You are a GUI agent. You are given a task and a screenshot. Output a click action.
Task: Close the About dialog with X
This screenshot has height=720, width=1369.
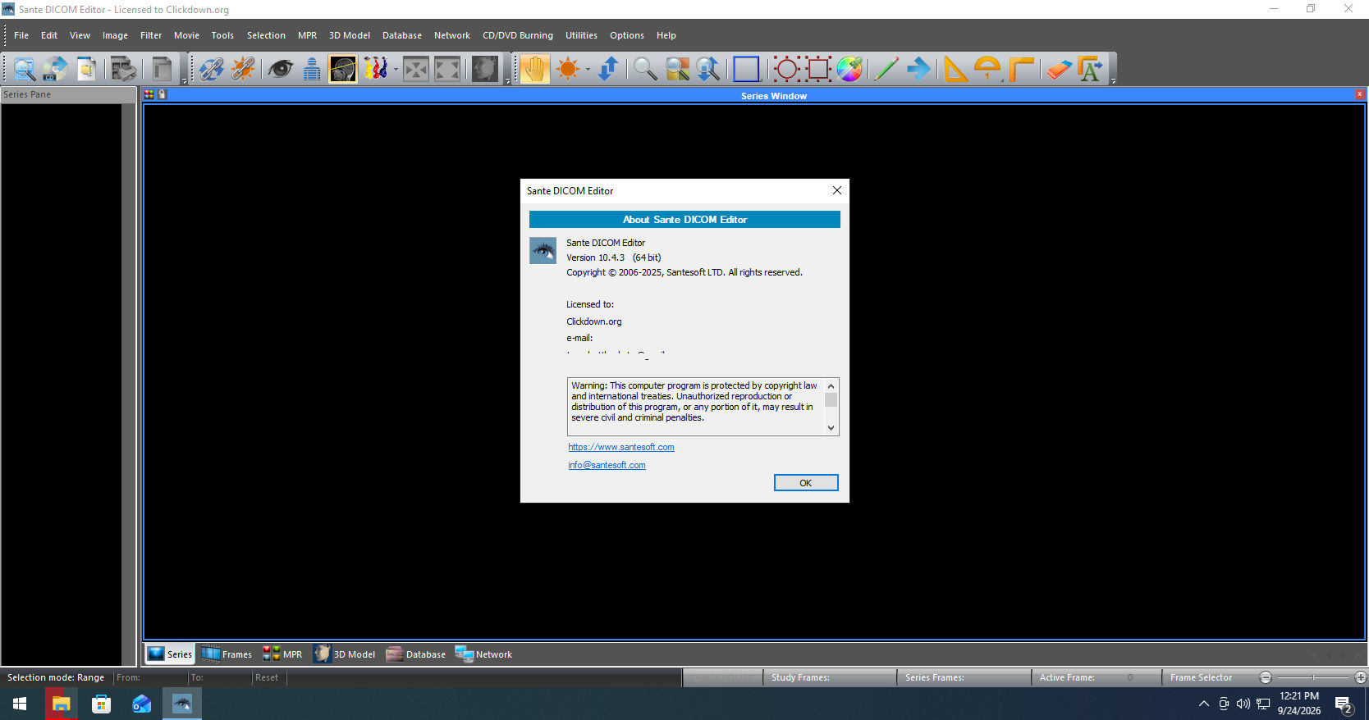(x=837, y=190)
